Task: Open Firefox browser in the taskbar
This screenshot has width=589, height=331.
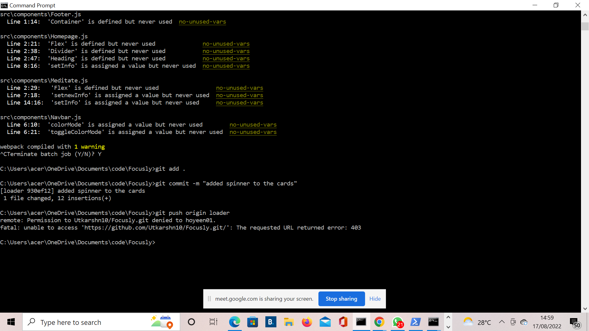Action: (307, 322)
